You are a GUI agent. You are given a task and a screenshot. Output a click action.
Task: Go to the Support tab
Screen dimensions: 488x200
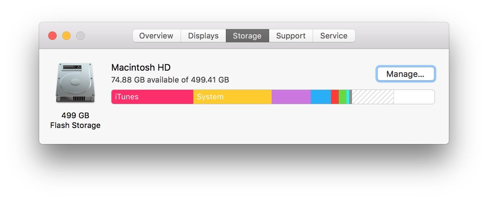[x=290, y=36]
